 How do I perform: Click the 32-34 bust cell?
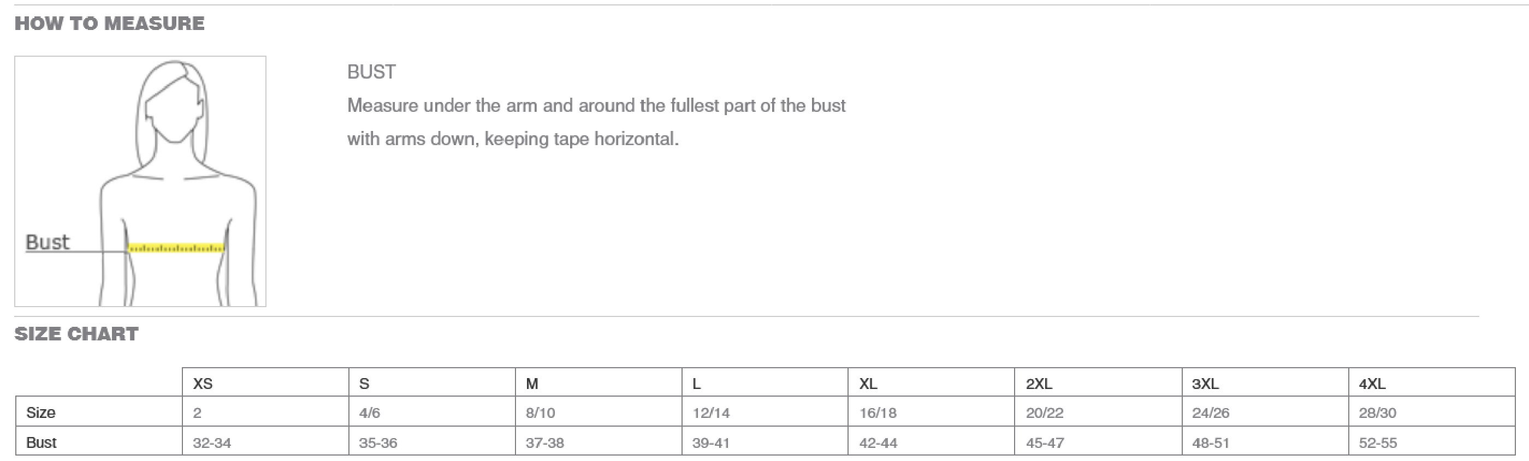(x=212, y=442)
